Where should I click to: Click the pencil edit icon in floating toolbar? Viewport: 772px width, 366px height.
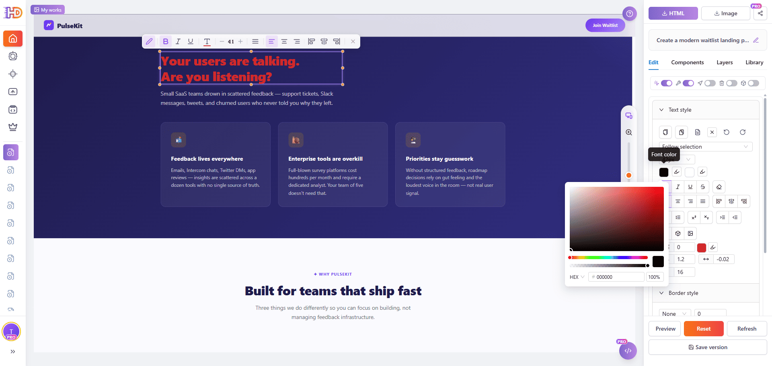149,41
